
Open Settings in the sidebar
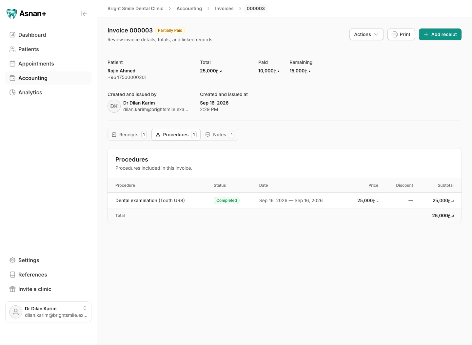[x=48, y=260]
